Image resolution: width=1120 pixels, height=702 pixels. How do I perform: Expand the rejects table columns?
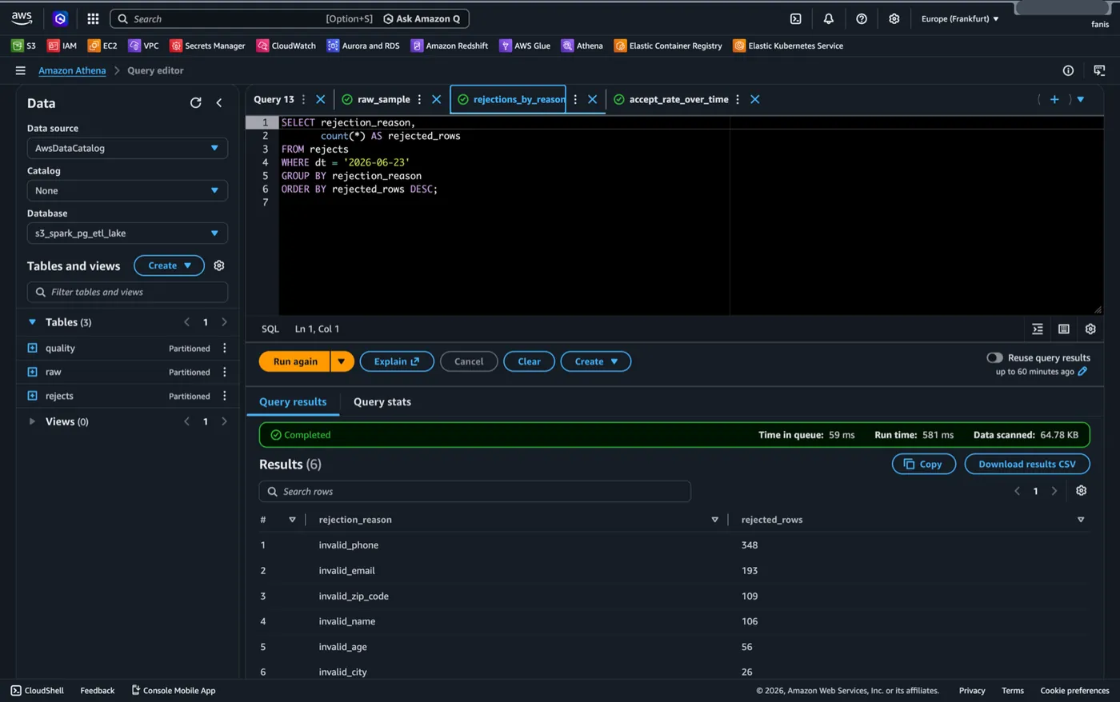tap(32, 396)
